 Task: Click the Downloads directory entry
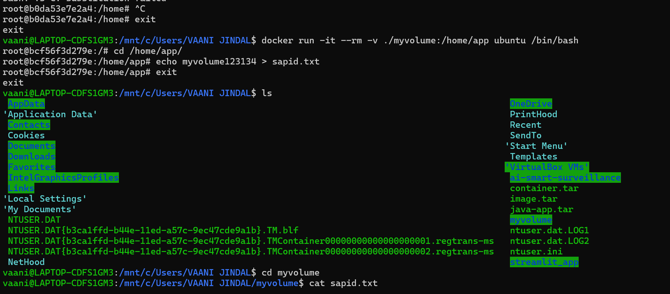32,156
